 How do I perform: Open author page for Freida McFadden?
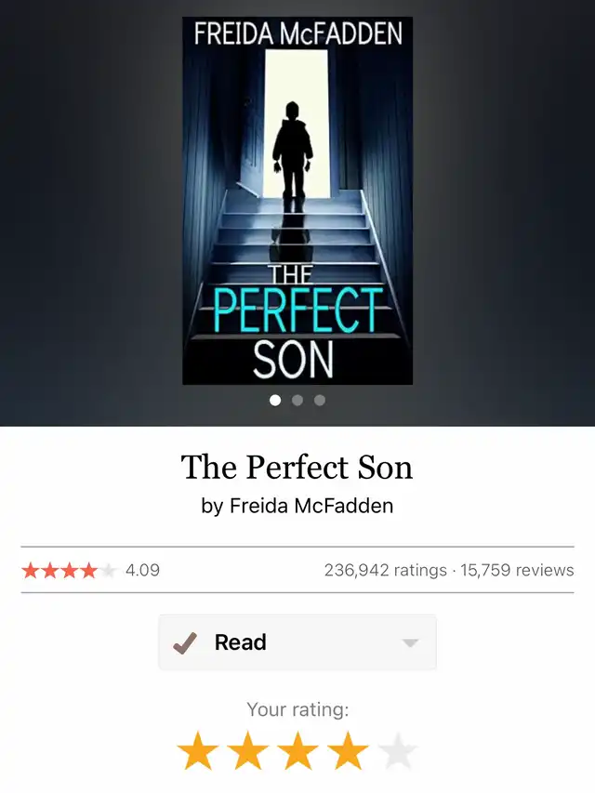(x=311, y=506)
